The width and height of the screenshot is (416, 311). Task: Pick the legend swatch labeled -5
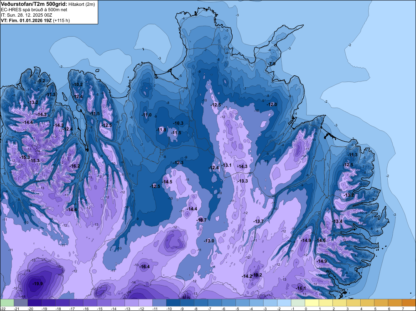(x=243, y=303)
